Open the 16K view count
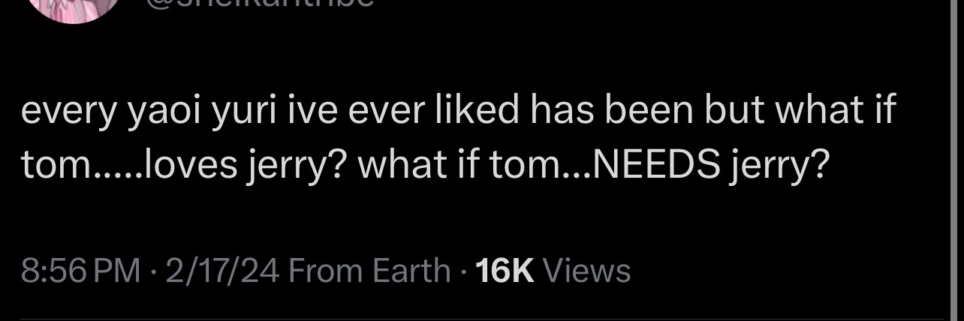Image resolution: width=964 pixels, height=321 pixels. 505,271
